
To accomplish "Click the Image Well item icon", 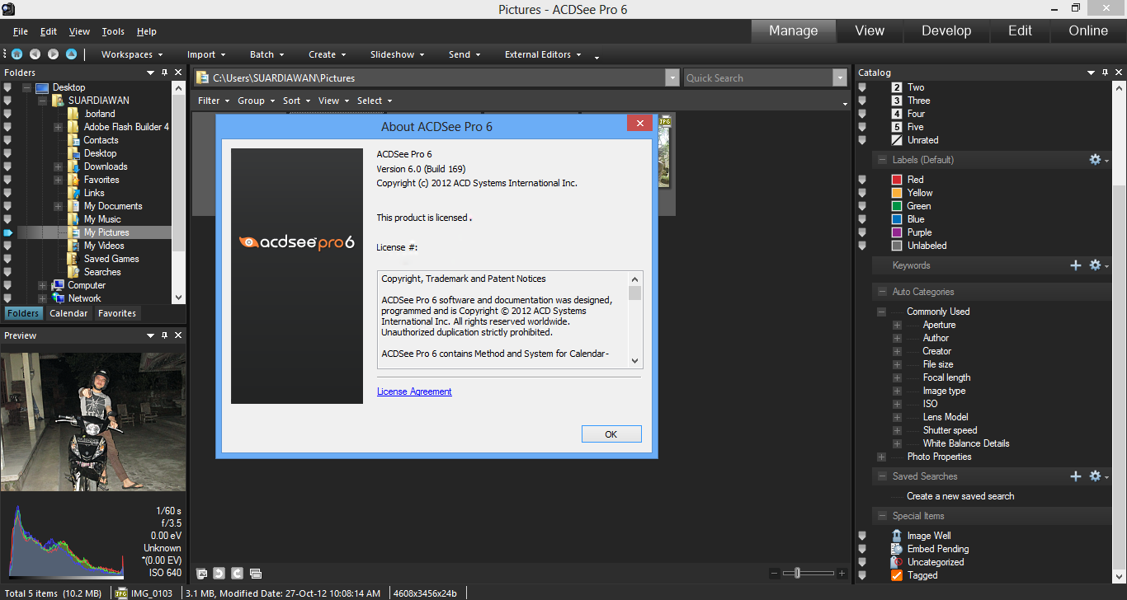I will (897, 536).
